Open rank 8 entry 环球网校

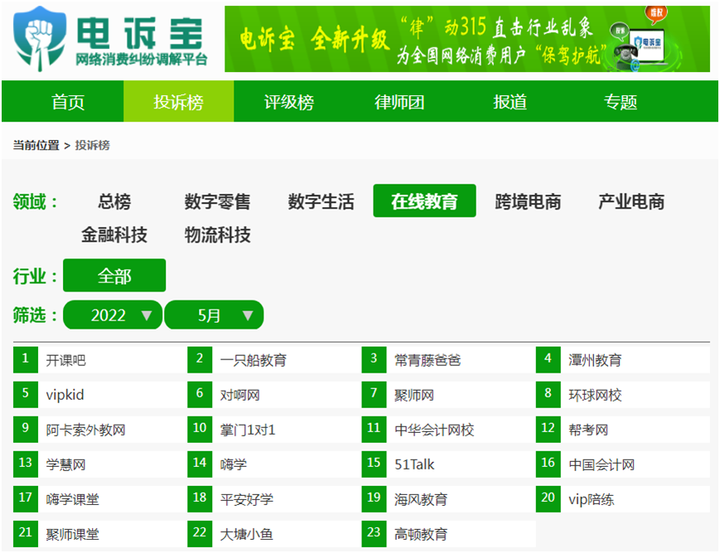click(x=623, y=395)
